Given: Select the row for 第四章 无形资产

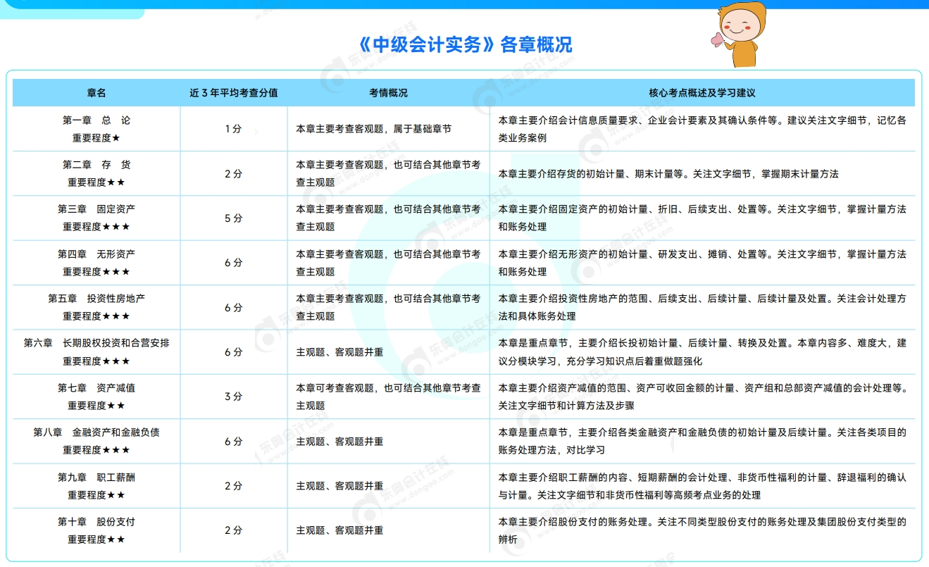Looking at the screenshot, I should (x=96, y=252).
